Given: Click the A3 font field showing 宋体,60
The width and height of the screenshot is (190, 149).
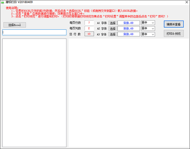Looking at the screenshot, I should click(x=129, y=34).
